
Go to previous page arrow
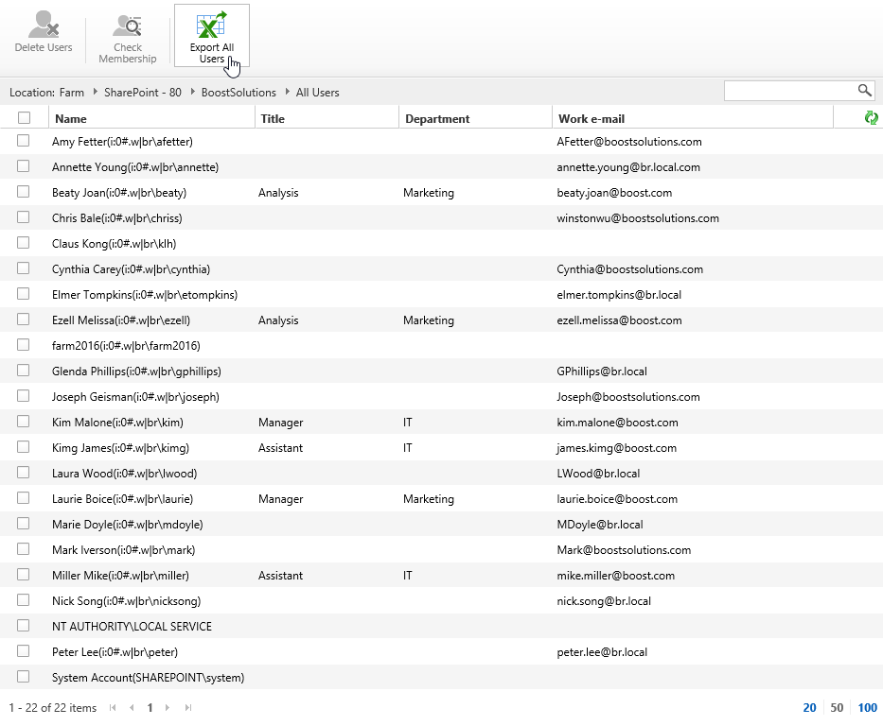click(x=132, y=707)
